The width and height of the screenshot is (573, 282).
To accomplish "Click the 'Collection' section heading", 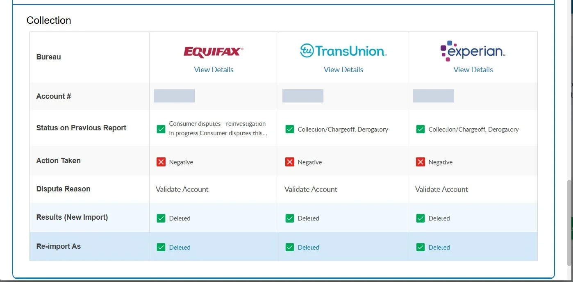I will [49, 20].
